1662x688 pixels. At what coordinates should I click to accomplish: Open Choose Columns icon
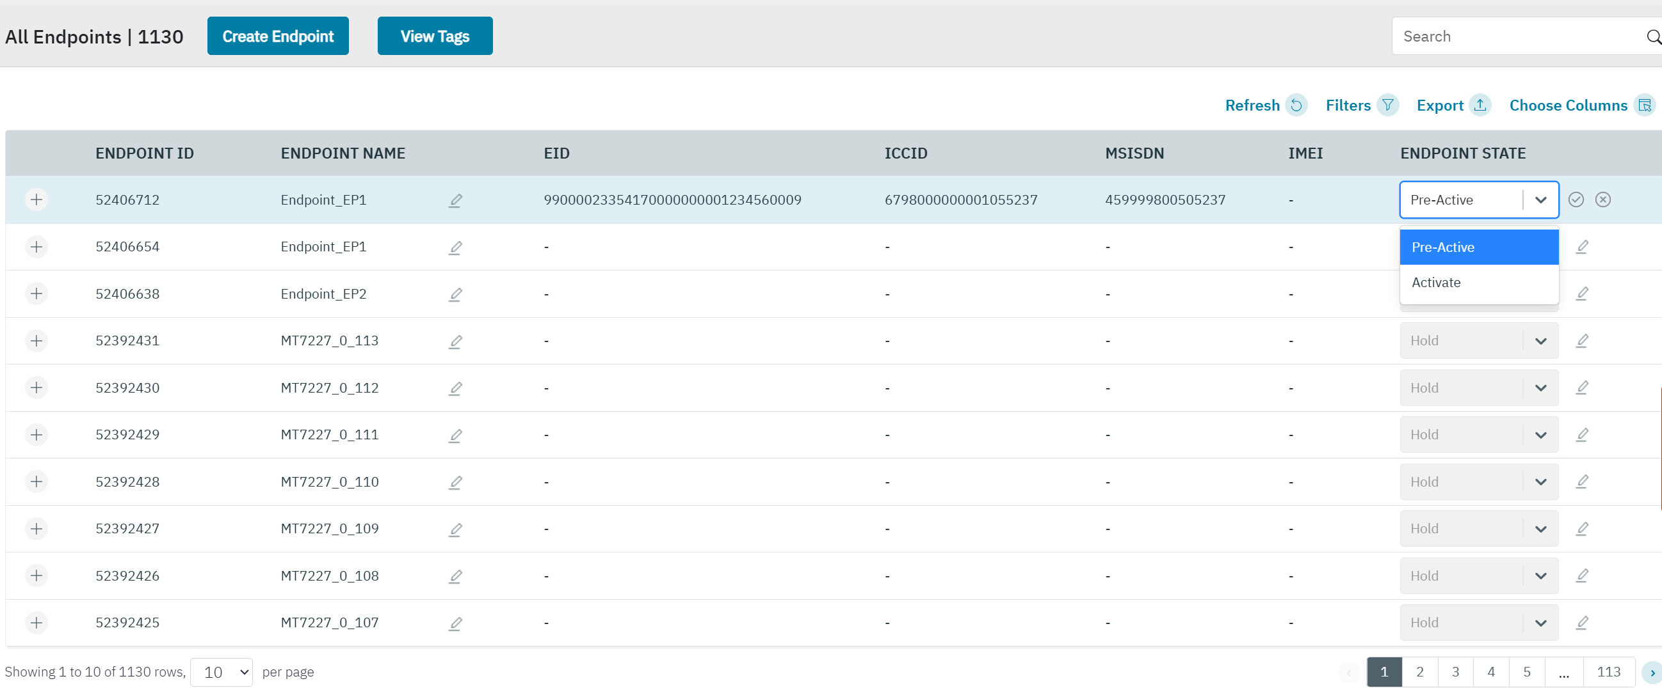pos(1645,105)
